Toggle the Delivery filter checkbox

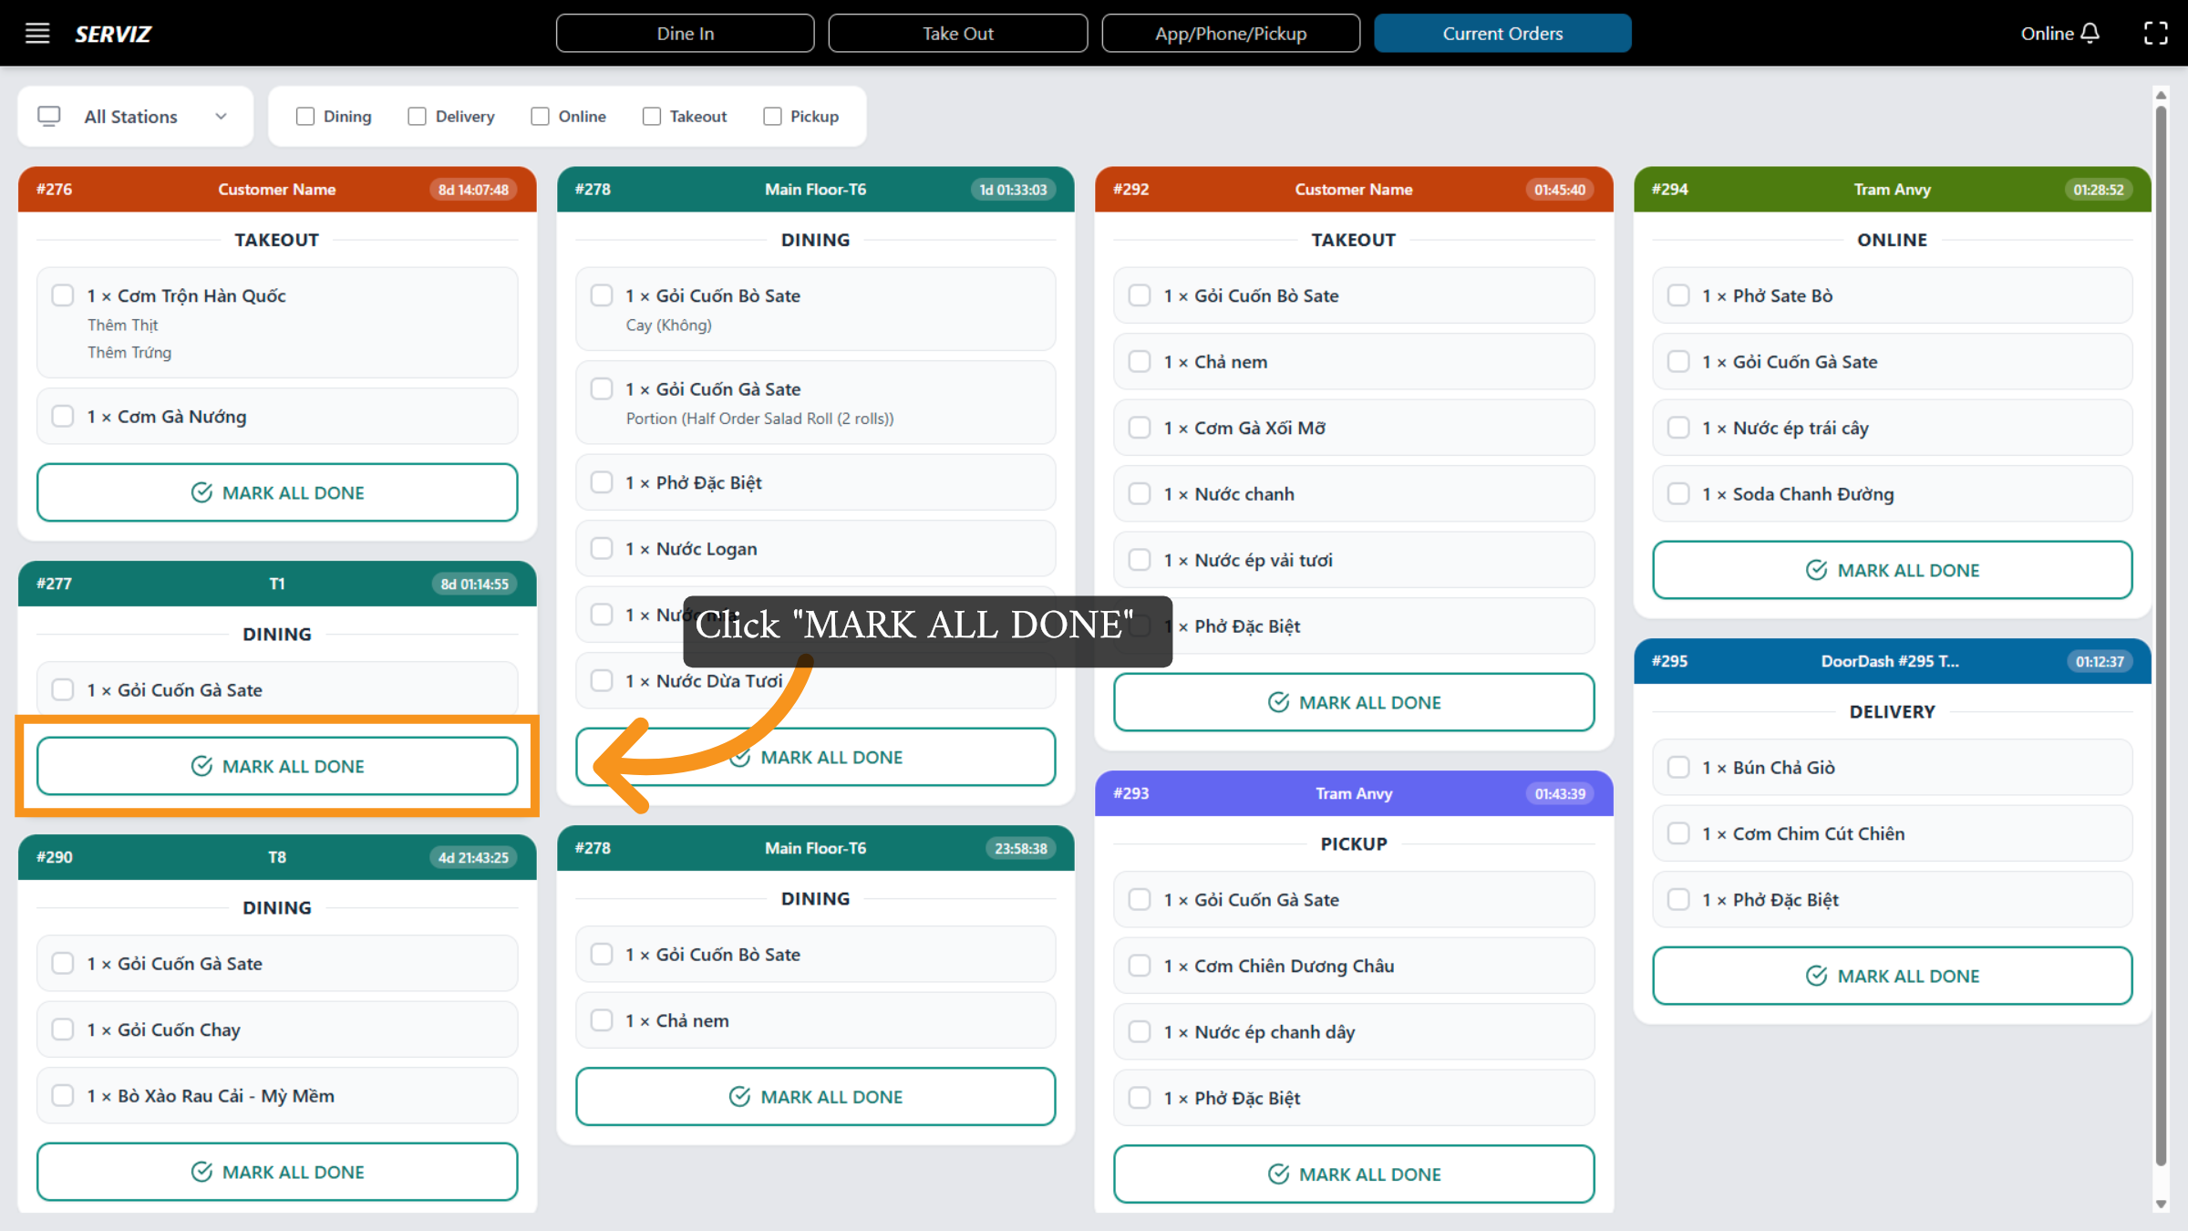coord(417,116)
